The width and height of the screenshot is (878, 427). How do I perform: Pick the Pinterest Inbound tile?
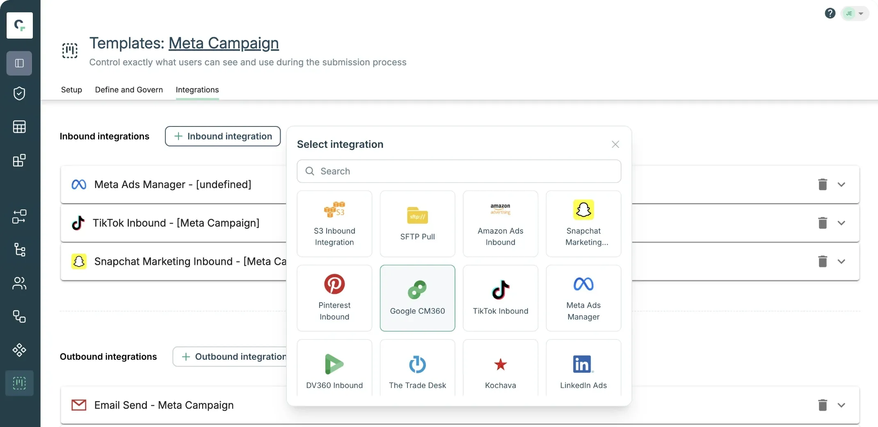pyautogui.click(x=334, y=298)
